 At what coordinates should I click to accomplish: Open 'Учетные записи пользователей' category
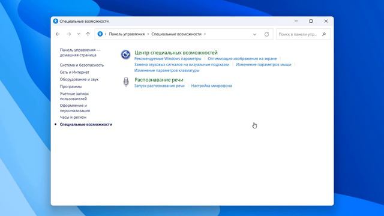click(x=74, y=96)
